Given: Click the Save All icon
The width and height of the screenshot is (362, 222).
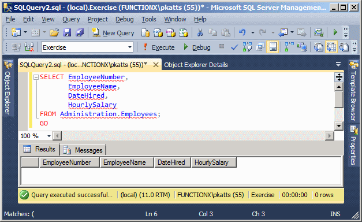Looking at the screenshot, I should [x=80, y=32].
